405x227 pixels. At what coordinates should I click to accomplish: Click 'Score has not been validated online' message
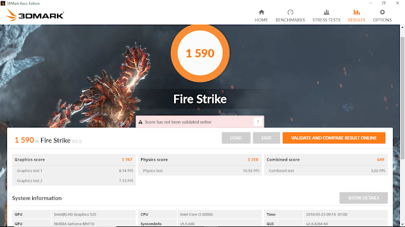[178, 122]
